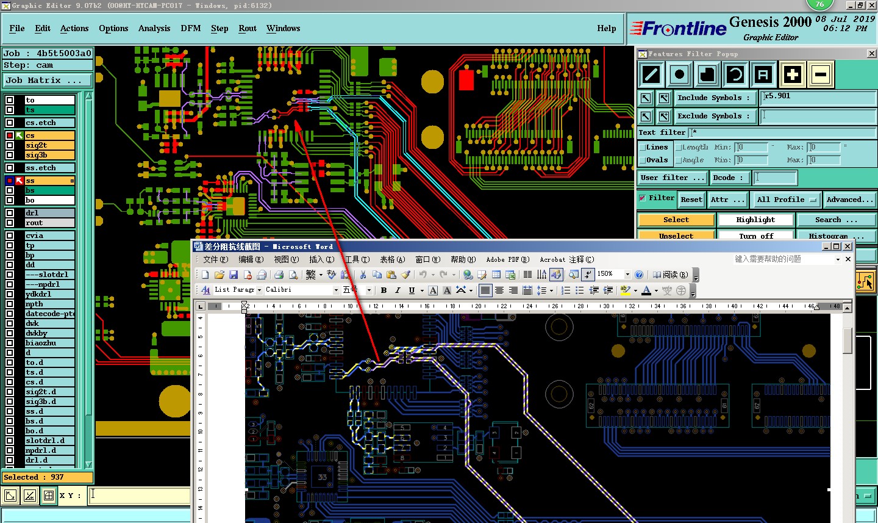This screenshot has height=523, width=878.
Task: Open Word's zoom 150% dropdown
Action: pos(627,275)
